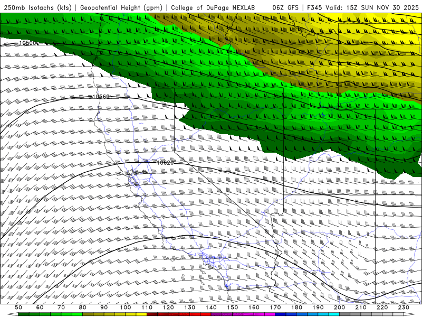Click the 100 value on the color scale
This screenshot has height=317, width=422.
(126, 307)
